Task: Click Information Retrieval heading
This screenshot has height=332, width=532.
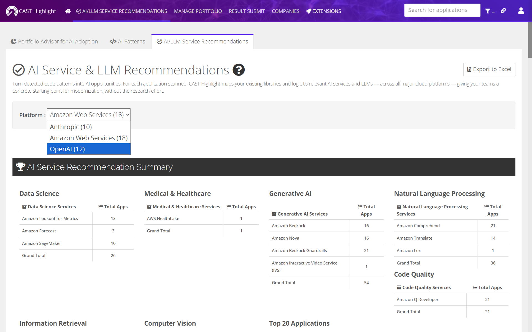Action: click(53, 323)
